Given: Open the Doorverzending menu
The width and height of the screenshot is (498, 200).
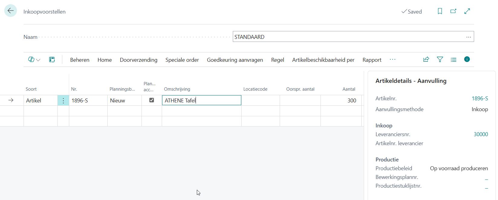Looking at the screenshot, I should pos(138,60).
